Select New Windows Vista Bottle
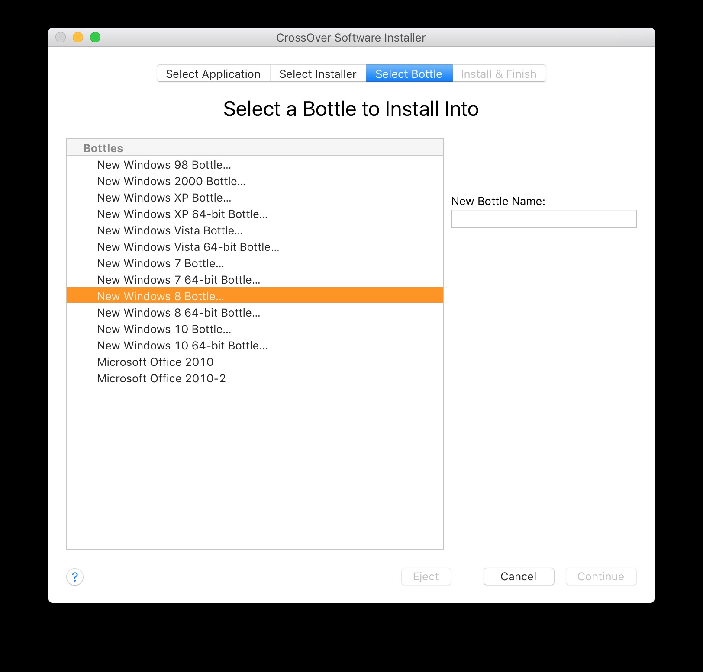703x672 pixels. point(170,230)
